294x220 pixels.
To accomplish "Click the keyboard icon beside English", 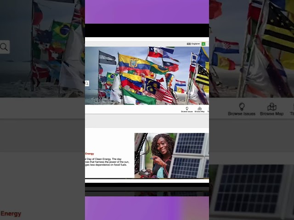I will pos(189,44).
